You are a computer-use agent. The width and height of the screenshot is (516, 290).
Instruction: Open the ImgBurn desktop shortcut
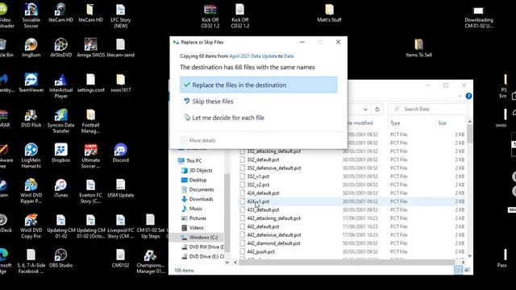point(31,48)
